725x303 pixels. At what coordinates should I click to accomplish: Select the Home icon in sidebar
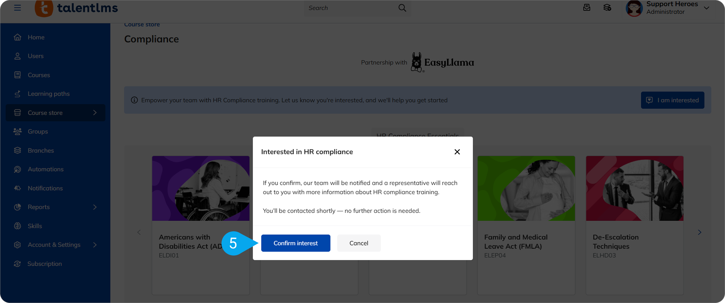coord(18,37)
